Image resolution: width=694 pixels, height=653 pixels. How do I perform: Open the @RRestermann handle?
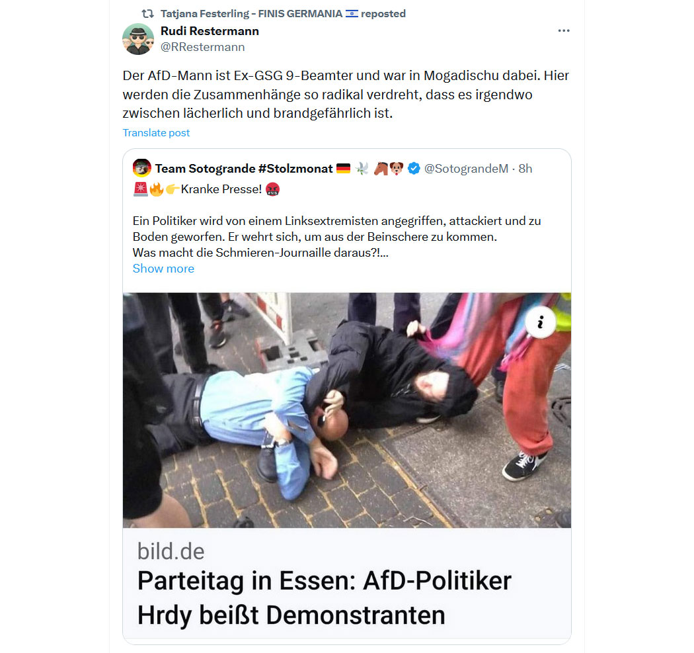click(202, 47)
